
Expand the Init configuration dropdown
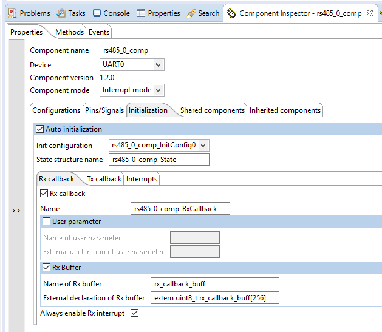coord(203,145)
